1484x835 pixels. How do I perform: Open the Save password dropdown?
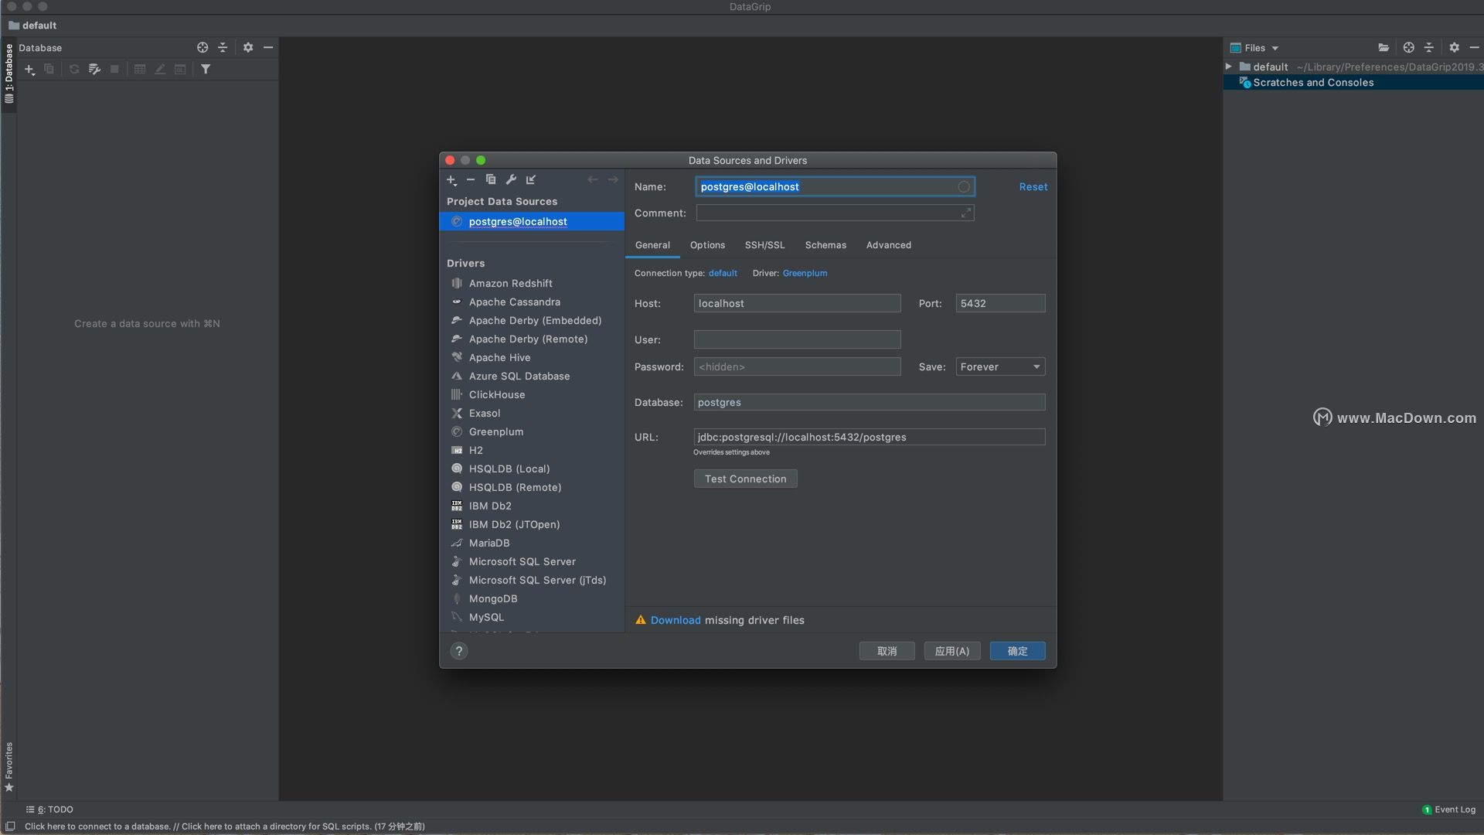coord(1000,367)
